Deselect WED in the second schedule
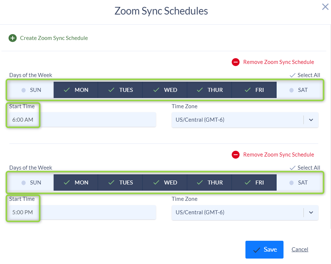 (x=165, y=183)
